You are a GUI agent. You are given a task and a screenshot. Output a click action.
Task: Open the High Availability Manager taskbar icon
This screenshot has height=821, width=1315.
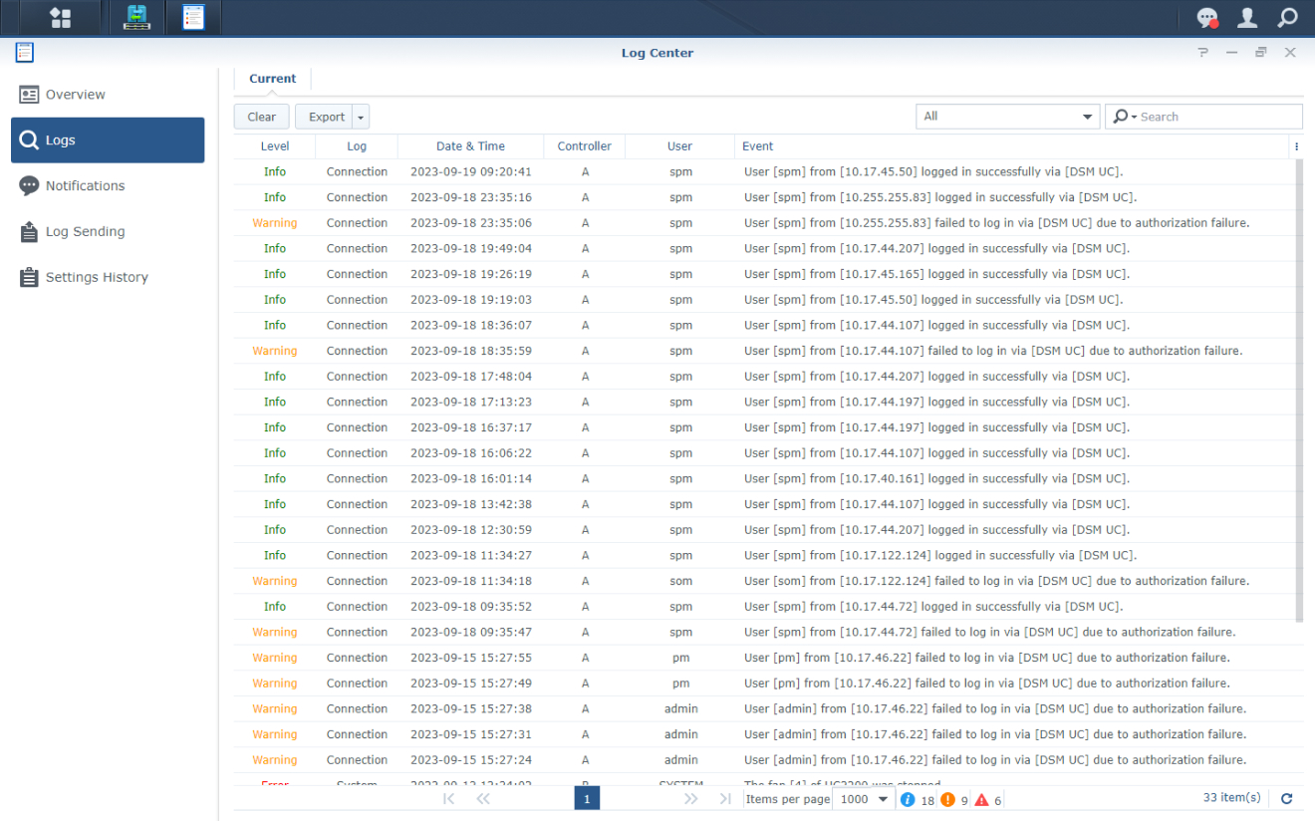pyautogui.click(x=135, y=17)
